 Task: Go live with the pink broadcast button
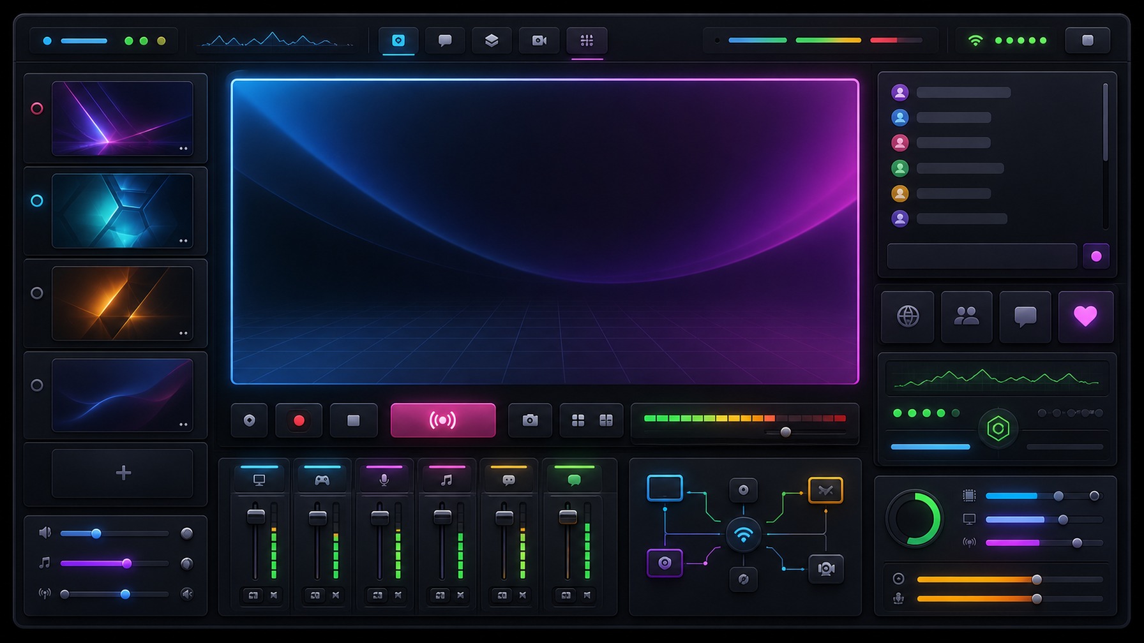click(x=443, y=420)
